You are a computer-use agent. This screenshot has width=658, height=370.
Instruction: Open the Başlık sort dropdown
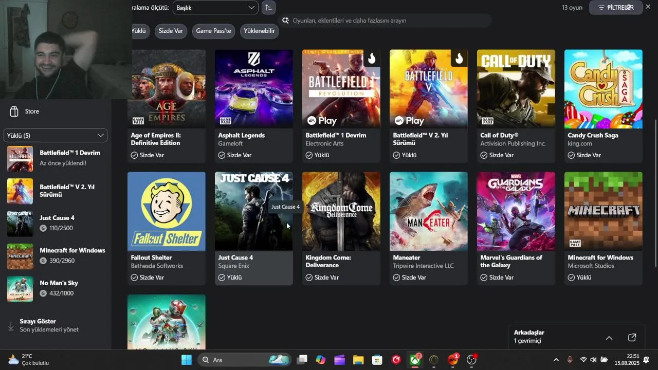[215, 8]
